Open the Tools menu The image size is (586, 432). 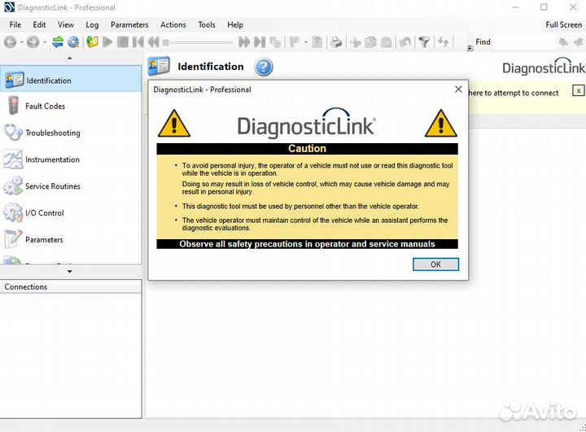207,24
